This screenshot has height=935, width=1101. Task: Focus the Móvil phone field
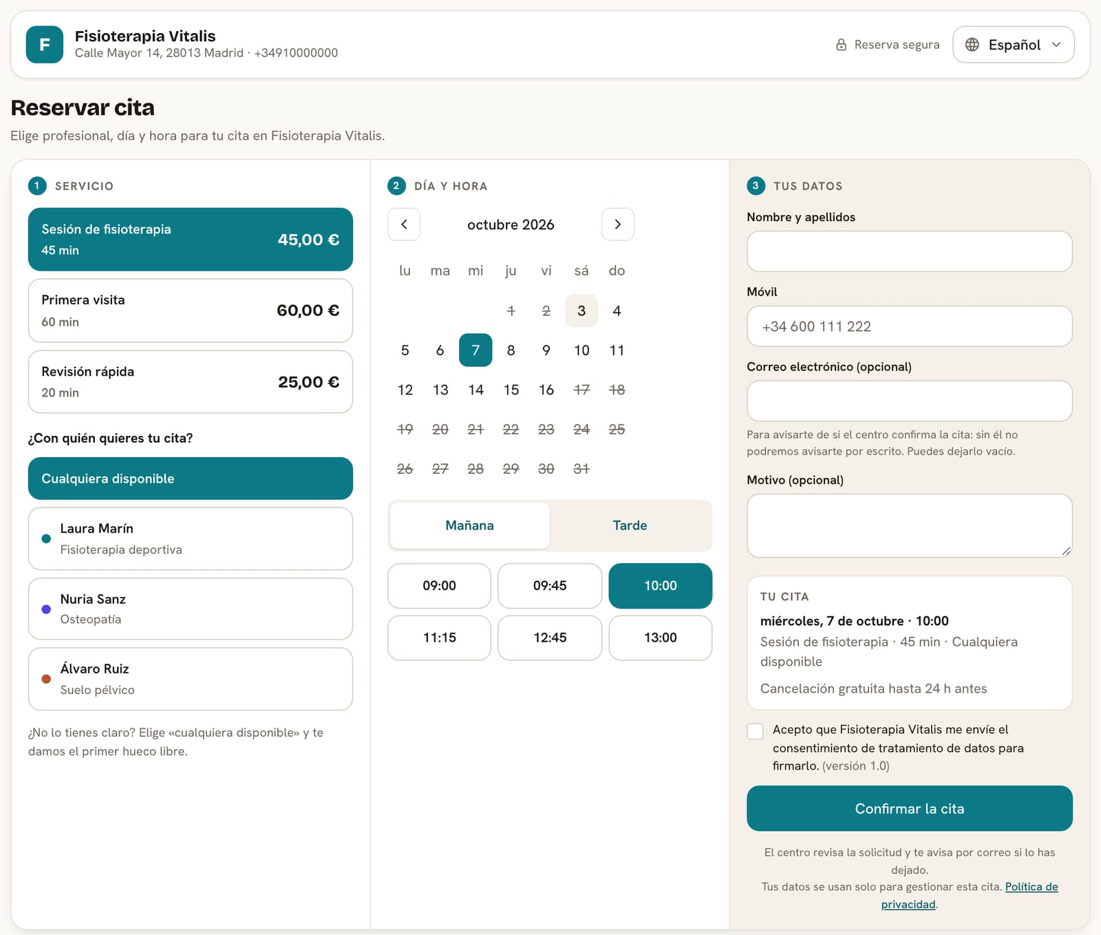(909, 326)
